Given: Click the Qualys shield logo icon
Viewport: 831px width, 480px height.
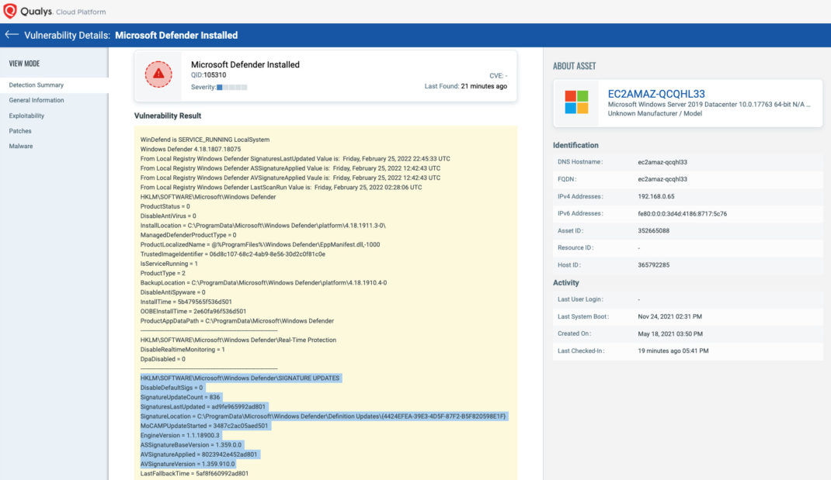Looking at the screenshot, I should click(x=10, y=11).
